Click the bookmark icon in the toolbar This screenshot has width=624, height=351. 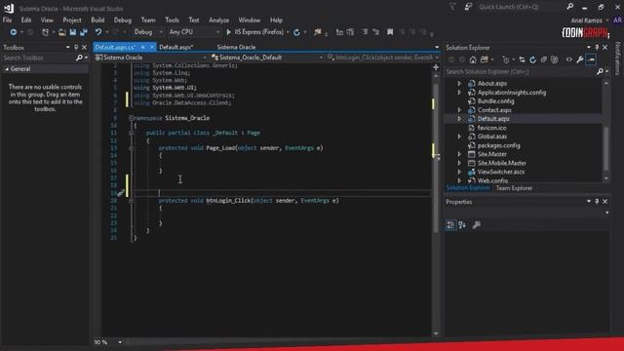click(x=390, y=32)
